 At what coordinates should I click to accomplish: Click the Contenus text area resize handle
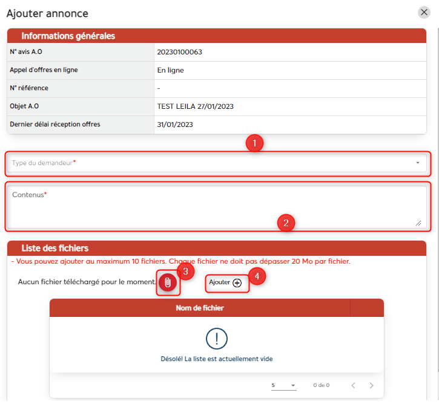click(x=418, y=223)
